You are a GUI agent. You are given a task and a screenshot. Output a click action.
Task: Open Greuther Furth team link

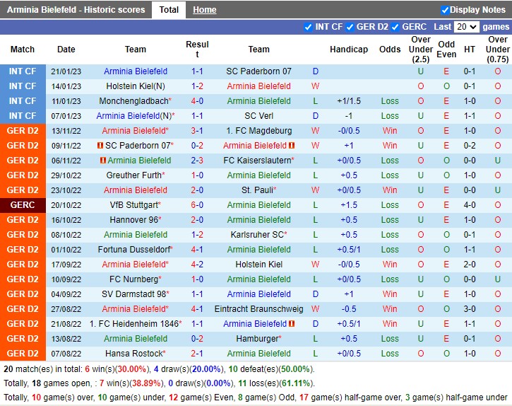point(134,175)
